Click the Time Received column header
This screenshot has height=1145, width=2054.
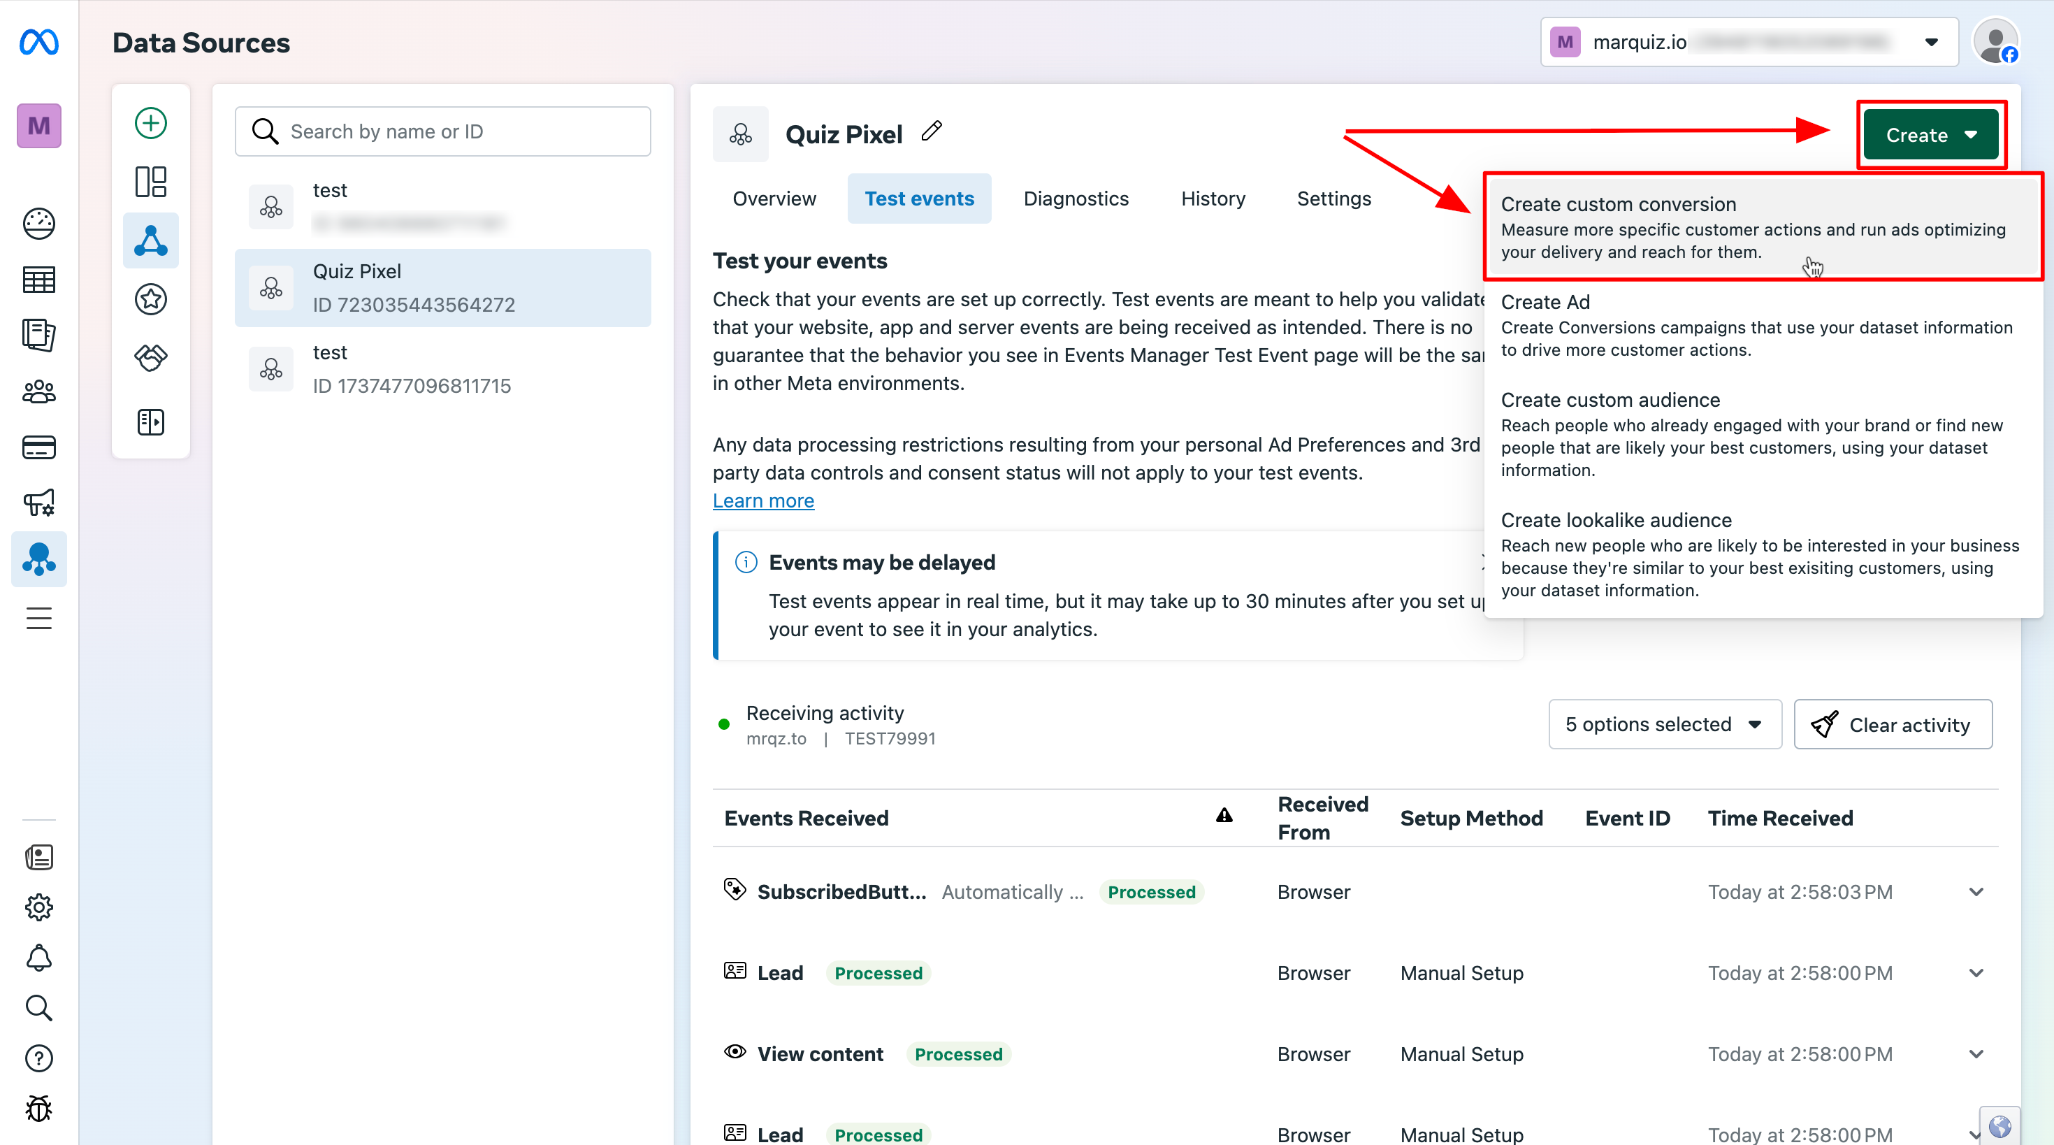point(1780,818)
